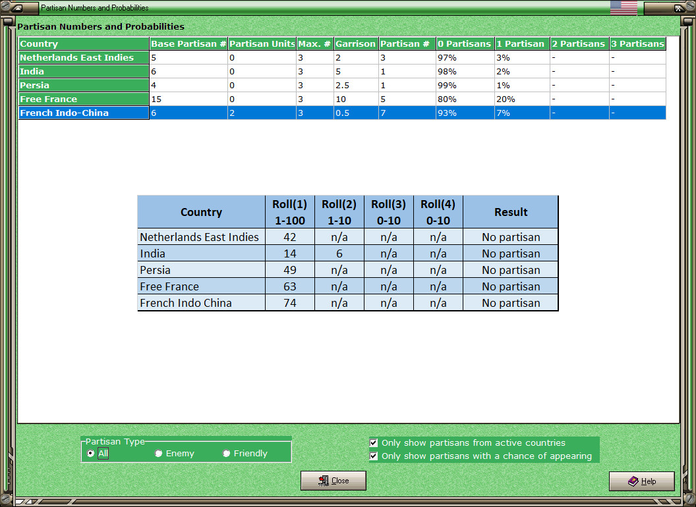Click Free France 20% one-partisan cell

pos(523,99)
